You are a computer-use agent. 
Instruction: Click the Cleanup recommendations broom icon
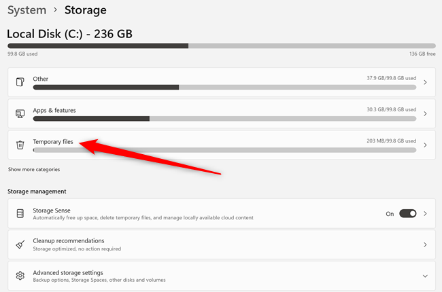[20, 244]
